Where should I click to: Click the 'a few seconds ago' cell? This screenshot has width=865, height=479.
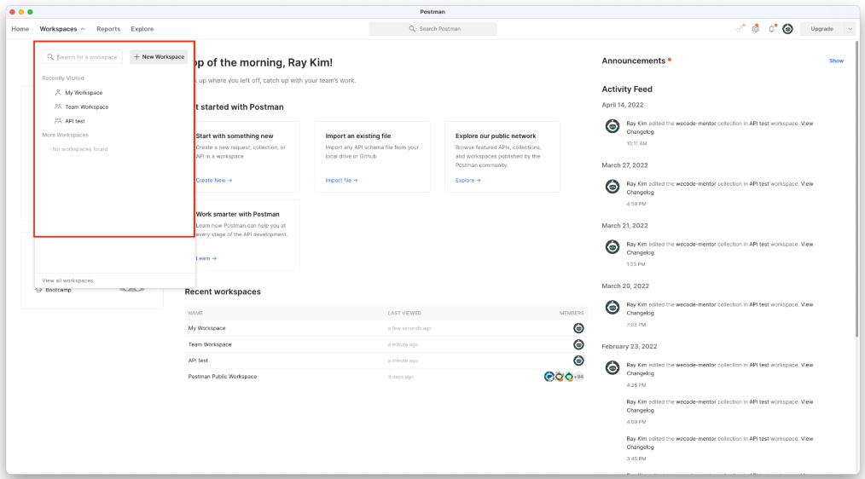(x=409, y=328)
